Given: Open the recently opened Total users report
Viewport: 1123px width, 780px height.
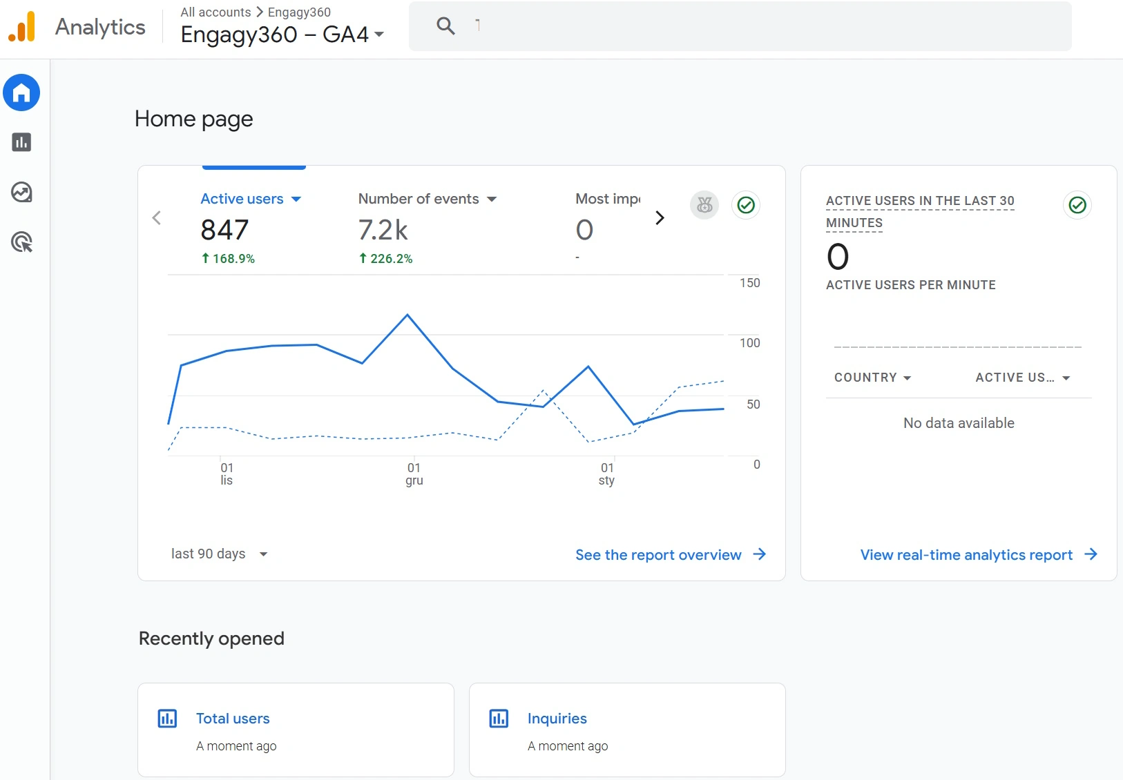Looking at the screenshot, I should coord(233,719).
